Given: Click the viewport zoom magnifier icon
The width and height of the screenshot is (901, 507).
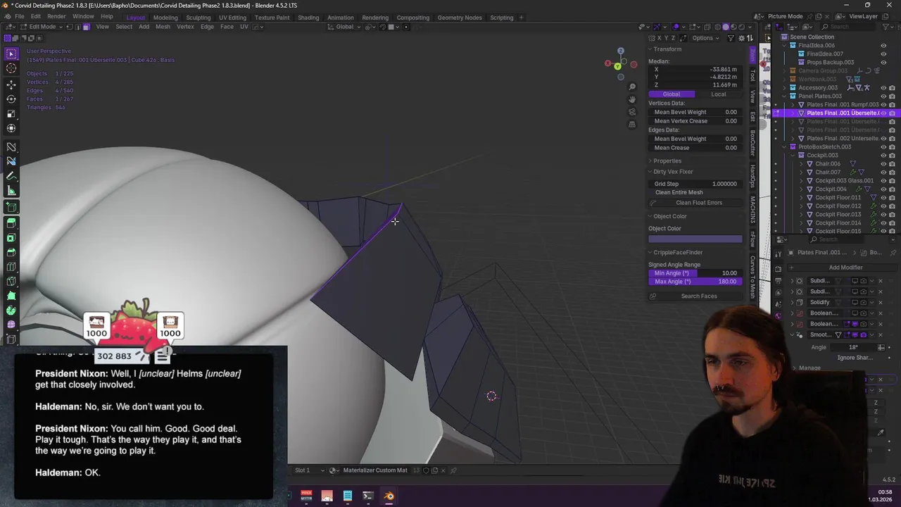Looking at the screenshot, I should point(632,87).
